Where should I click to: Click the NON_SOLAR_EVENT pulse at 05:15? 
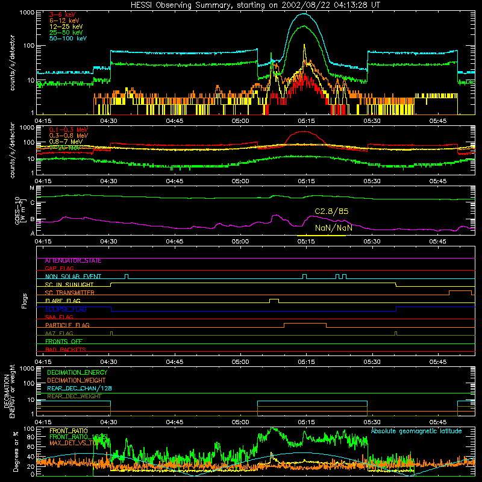tap(304, 277)
